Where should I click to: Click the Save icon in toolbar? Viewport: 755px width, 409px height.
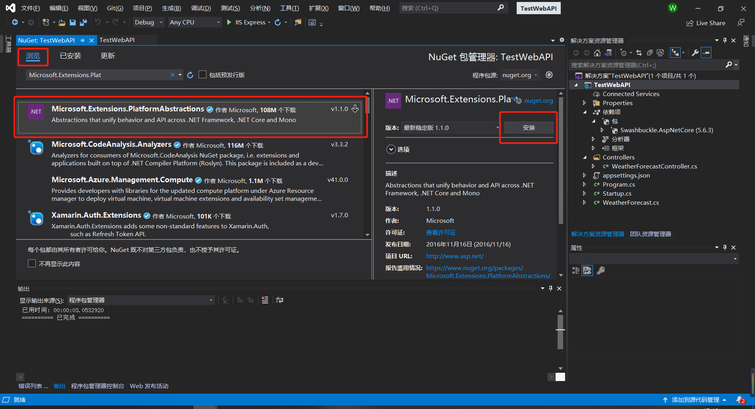pyautogui.click(x=73, y=22)
